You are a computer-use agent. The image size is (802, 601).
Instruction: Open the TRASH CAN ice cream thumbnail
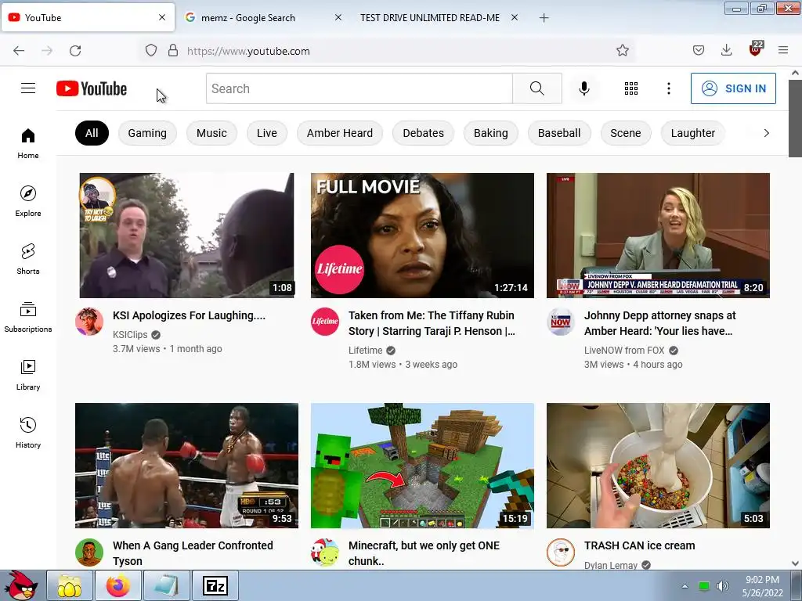coord(658,466)
